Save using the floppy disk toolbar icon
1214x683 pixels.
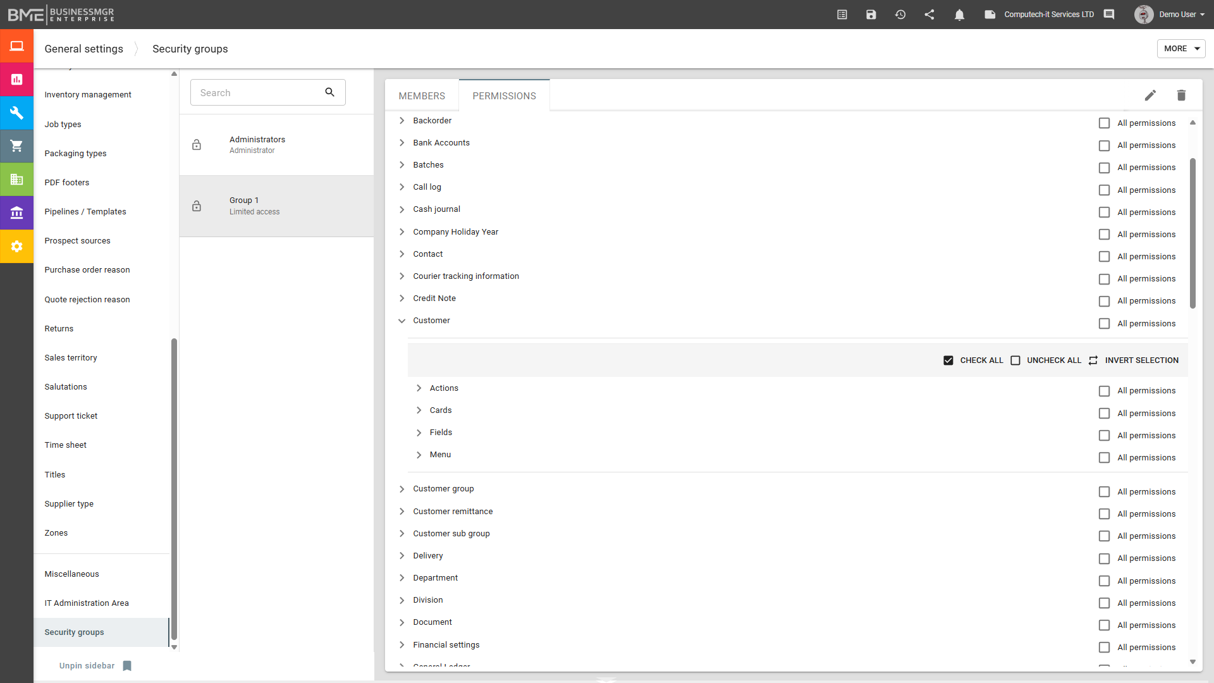coord(871,14)
